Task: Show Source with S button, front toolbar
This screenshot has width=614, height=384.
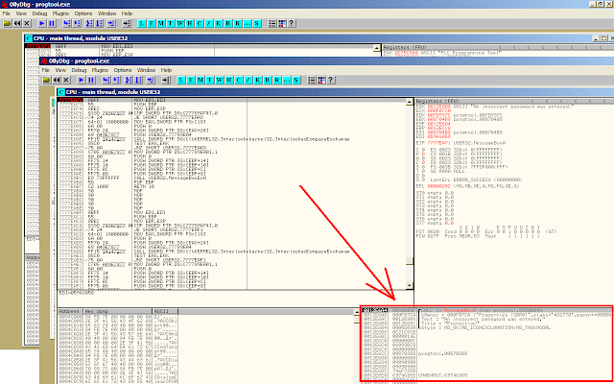Action: tap(296, 80)
